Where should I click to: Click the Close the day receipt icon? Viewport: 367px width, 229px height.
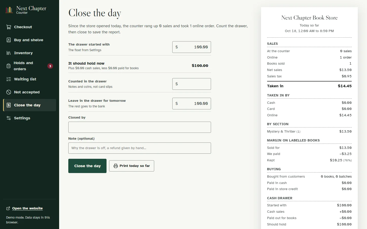(x=9, y=105)
